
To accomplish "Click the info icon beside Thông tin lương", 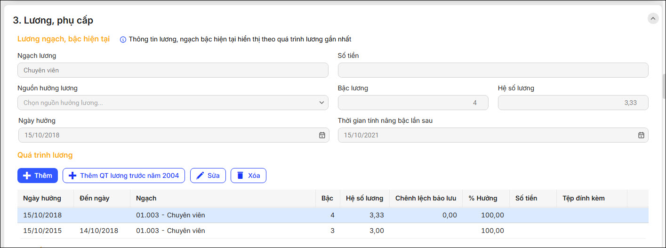I will (x=123, y=40).
